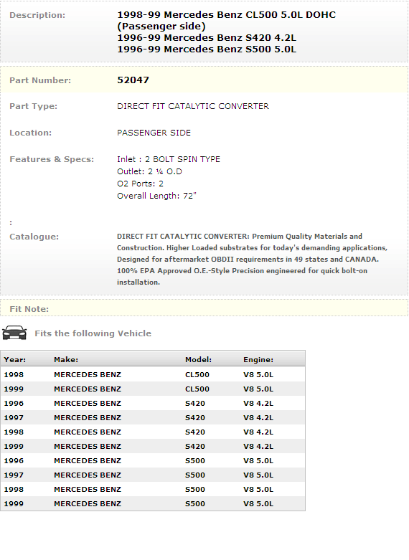Click the car icon beside Fits the following Vehicle
This screenshot has width=409, height=560.
pyautogui.click(x=14, y=333)
